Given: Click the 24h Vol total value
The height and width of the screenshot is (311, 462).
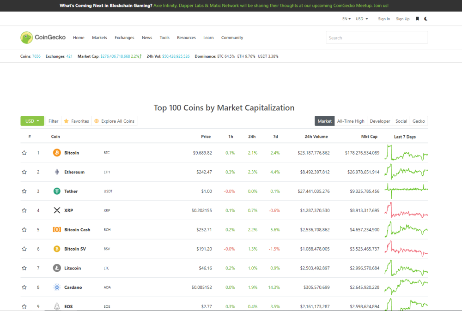Looking at the screenshot, I should (x=176, y=56).
